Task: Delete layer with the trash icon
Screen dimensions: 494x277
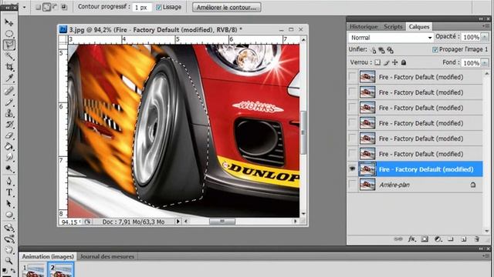Action: pos(477,239)
